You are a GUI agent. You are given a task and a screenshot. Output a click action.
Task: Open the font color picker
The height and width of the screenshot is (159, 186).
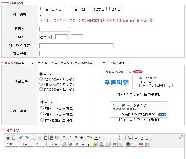97,137
